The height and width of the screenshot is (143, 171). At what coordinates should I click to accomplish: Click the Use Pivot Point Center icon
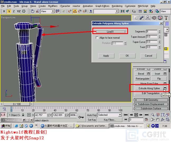(x=57, y=11)
